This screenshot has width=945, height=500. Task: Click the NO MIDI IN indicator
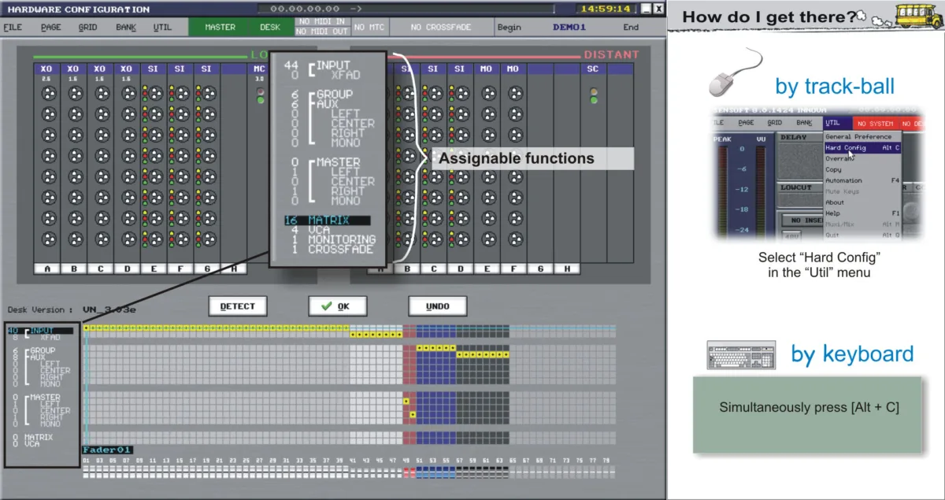tap(321, 23)
